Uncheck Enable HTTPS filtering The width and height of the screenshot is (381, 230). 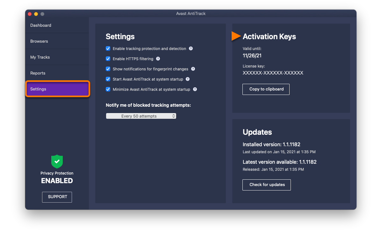(108, 59)
